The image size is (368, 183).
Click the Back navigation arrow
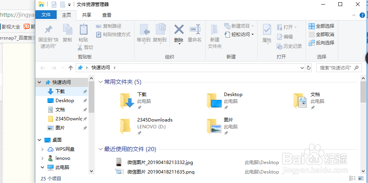[43, 68]
